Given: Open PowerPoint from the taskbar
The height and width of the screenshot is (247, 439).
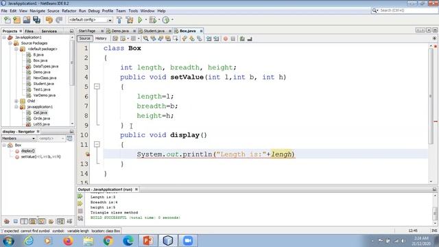Looking at the screenshot, I should 148,241.
